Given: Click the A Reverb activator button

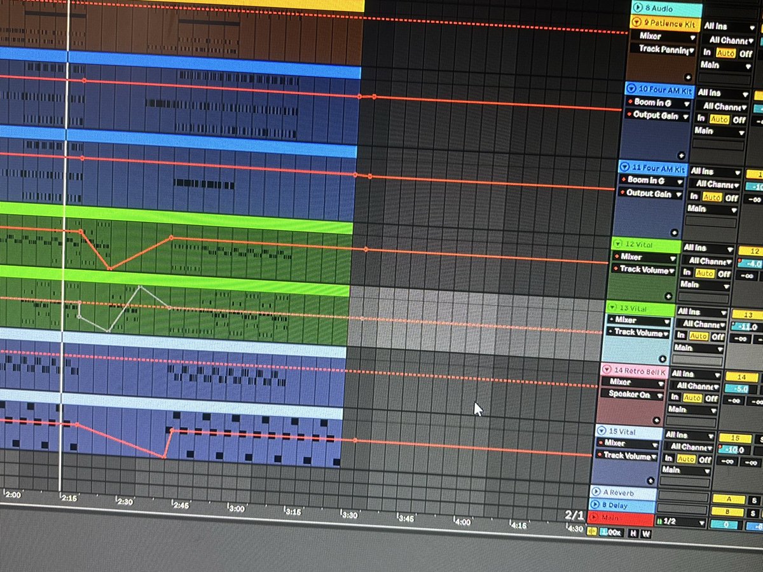Looking at the screenshot, I should 728,500.
